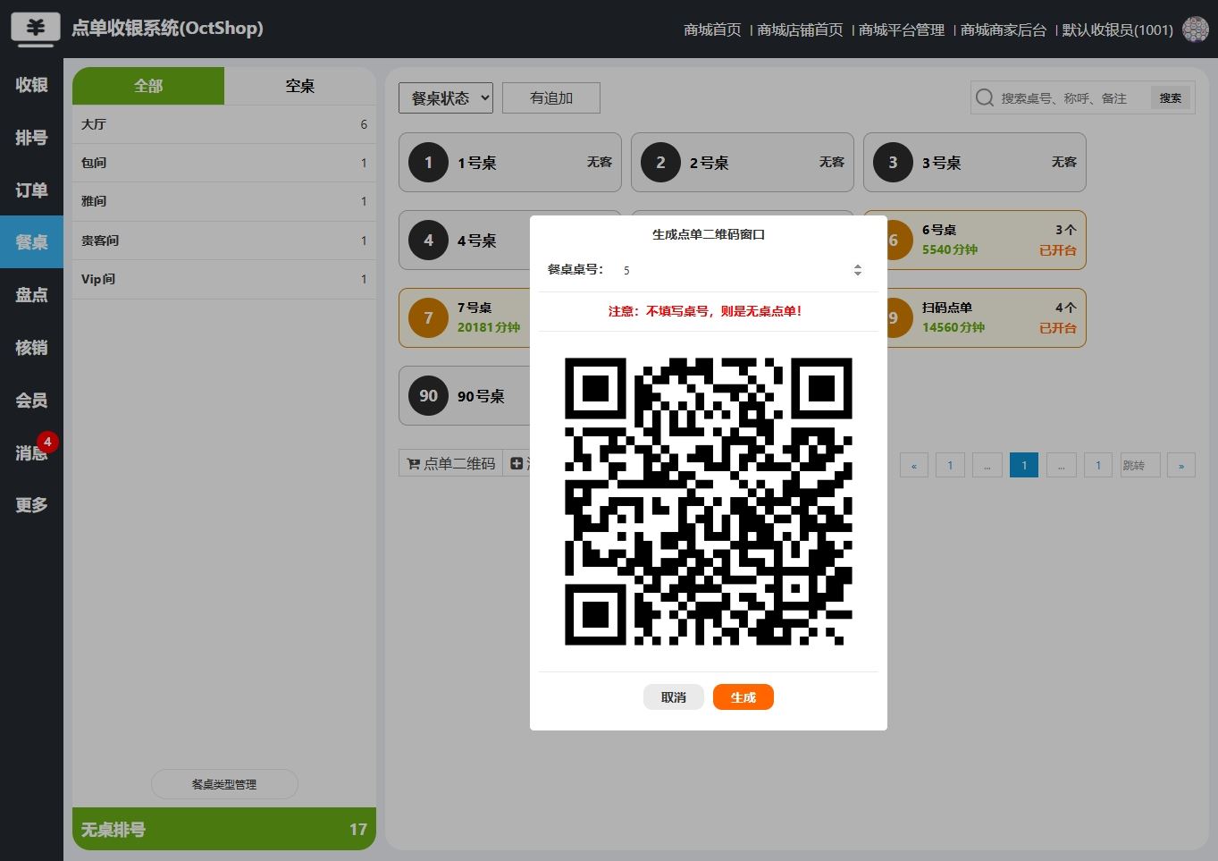Viewport: 1218px width, 861px height.
Task: Click the highlighted current page 1
Action: click(1024, 465)
